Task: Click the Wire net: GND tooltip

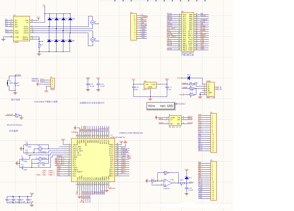Action: pos(161,106)
